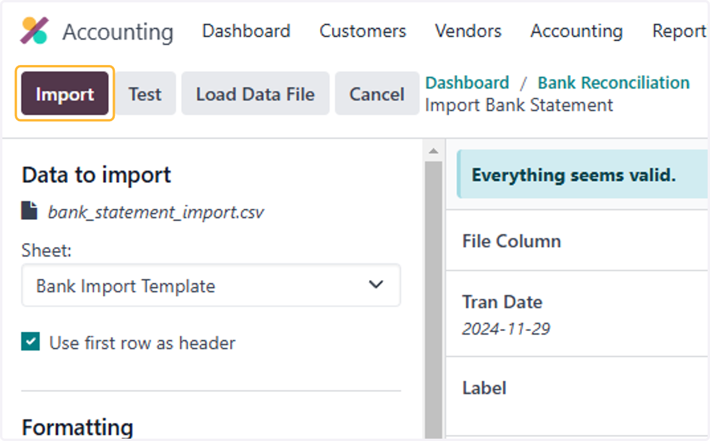Open the Sheet dropdown showing Bank Import Template

tap(211, 286)
